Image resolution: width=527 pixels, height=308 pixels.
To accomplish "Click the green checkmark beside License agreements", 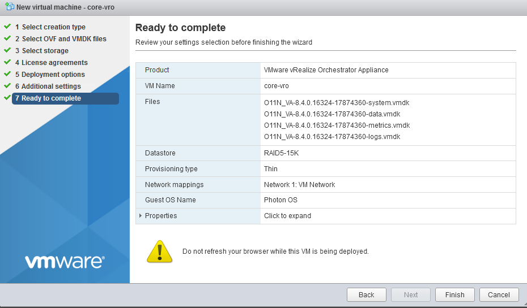I will (7, 62).
